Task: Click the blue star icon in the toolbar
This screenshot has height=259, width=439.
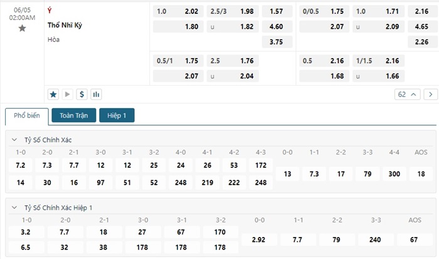Action: (53, 94)
